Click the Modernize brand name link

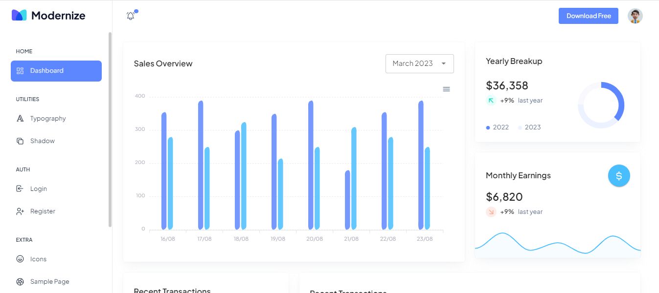click(x=58, y=16)
